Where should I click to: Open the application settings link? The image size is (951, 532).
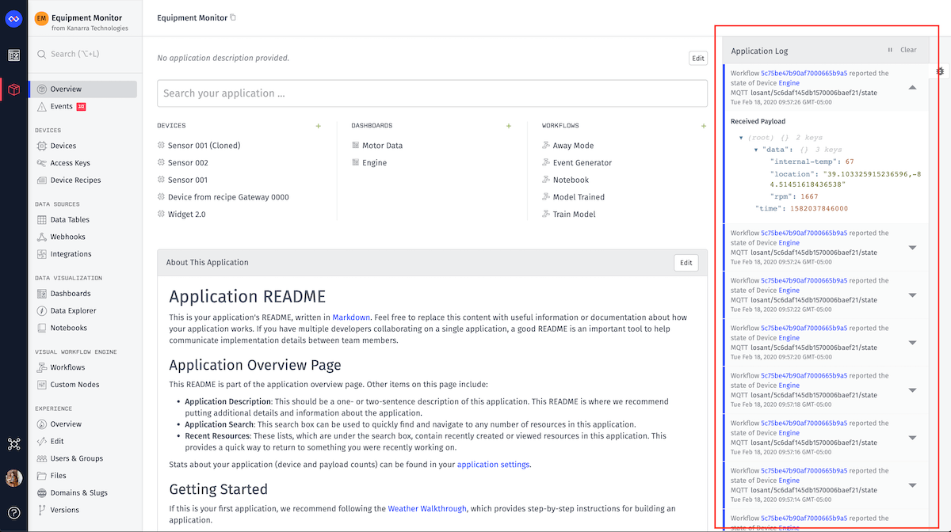click(x=493, y=465)
